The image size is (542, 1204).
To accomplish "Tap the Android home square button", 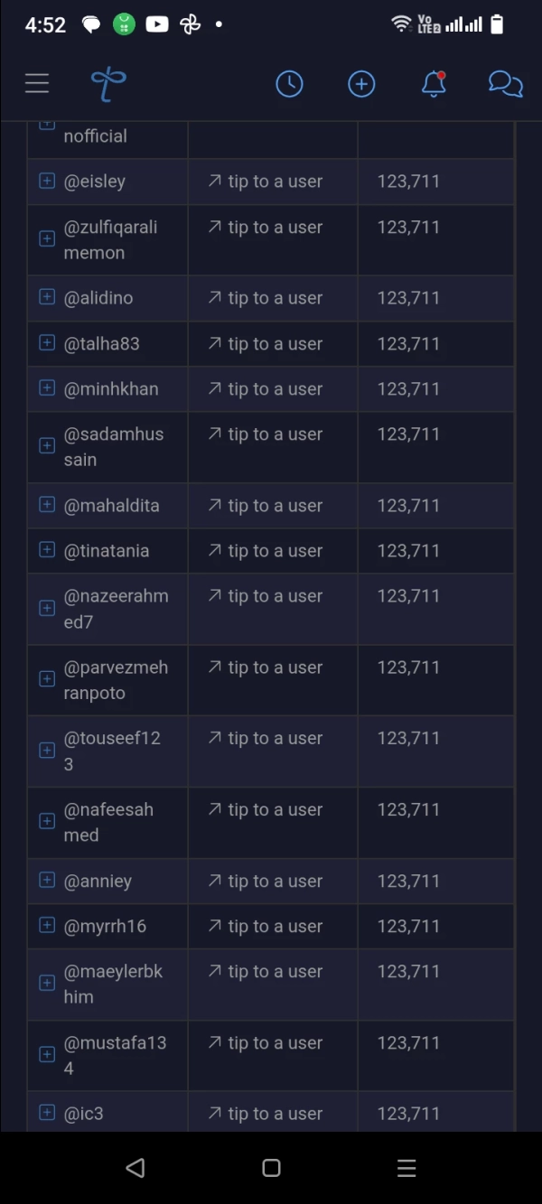I will (x=271, y=1168).
